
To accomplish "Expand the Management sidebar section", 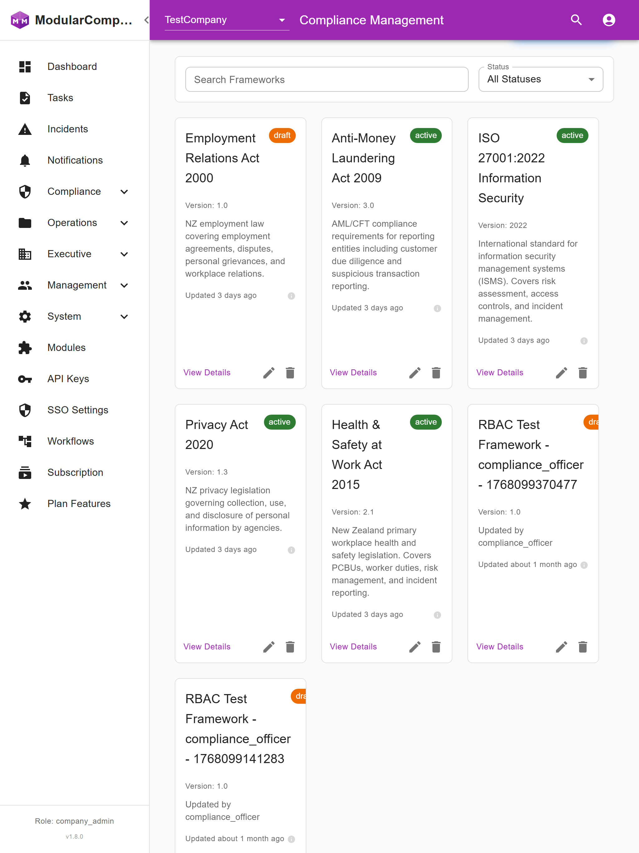I will 75,285.
